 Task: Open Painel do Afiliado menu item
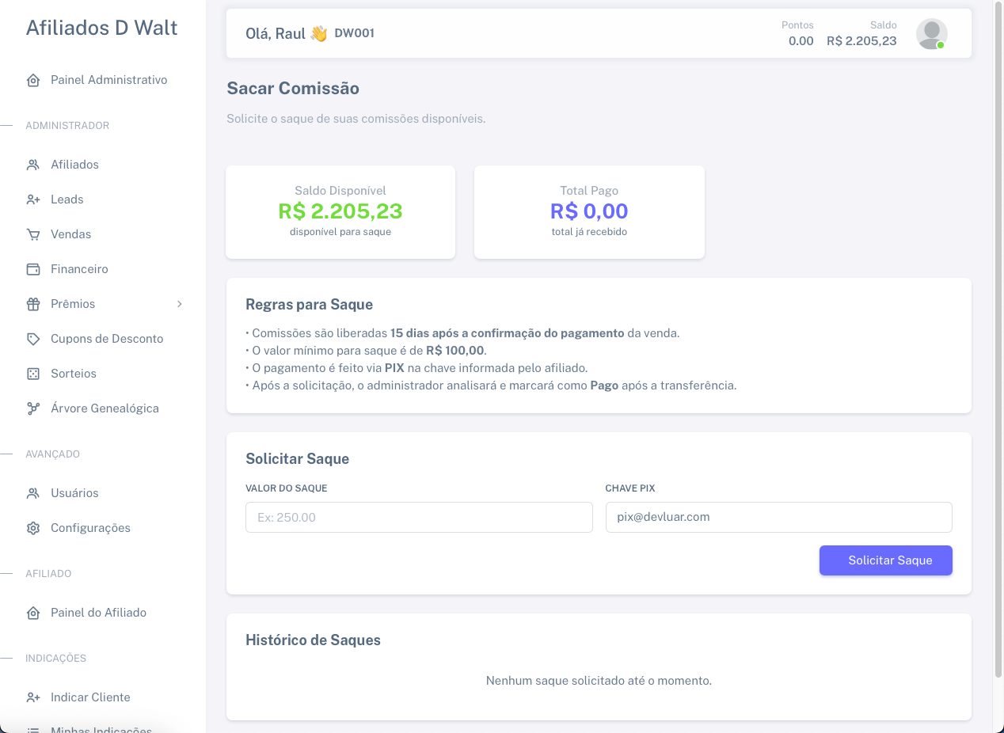pyautogui.click(x=98, y=613)
